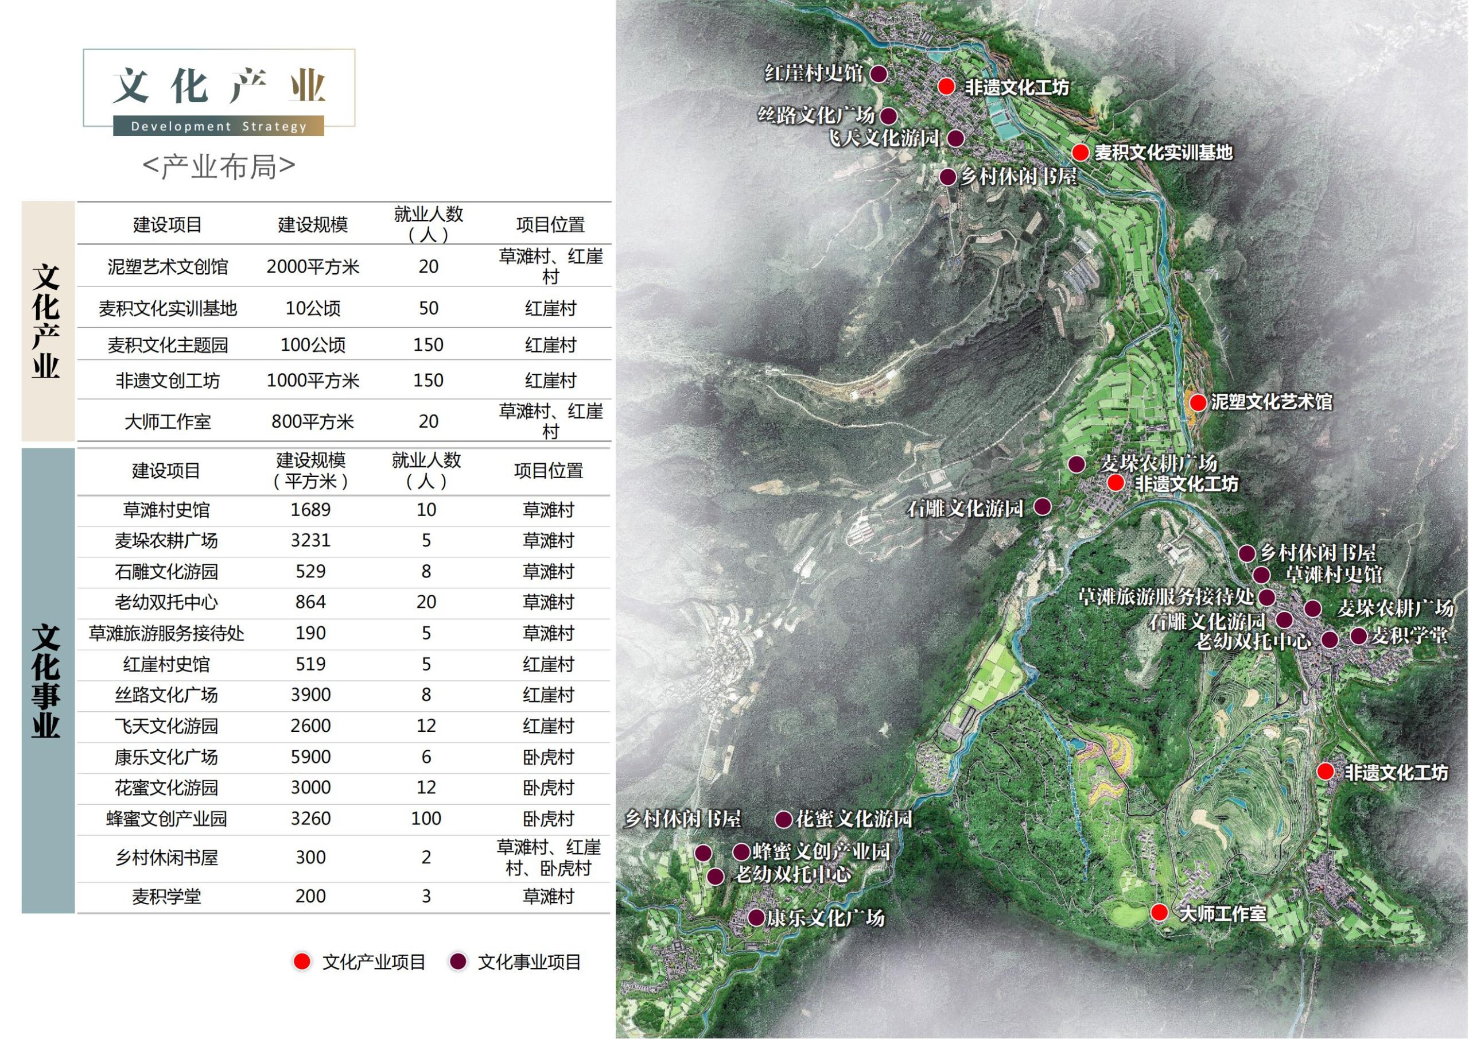
Task: Select the 丝路文化广场 purple marker on map
Action: [x=888, y=116]
